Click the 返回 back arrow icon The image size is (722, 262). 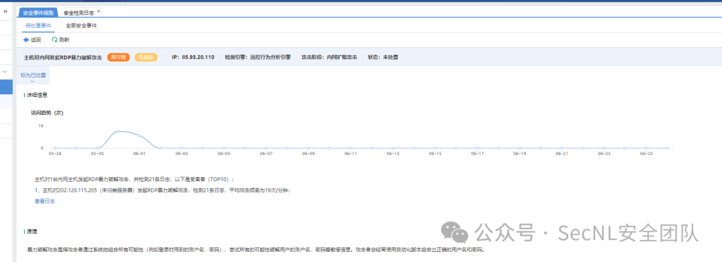pyautogui.click(x=26, y=40)
